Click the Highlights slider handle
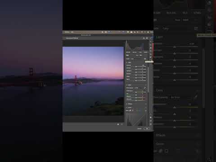The width and height of the screenshot is (216, 162). point(136,72)
